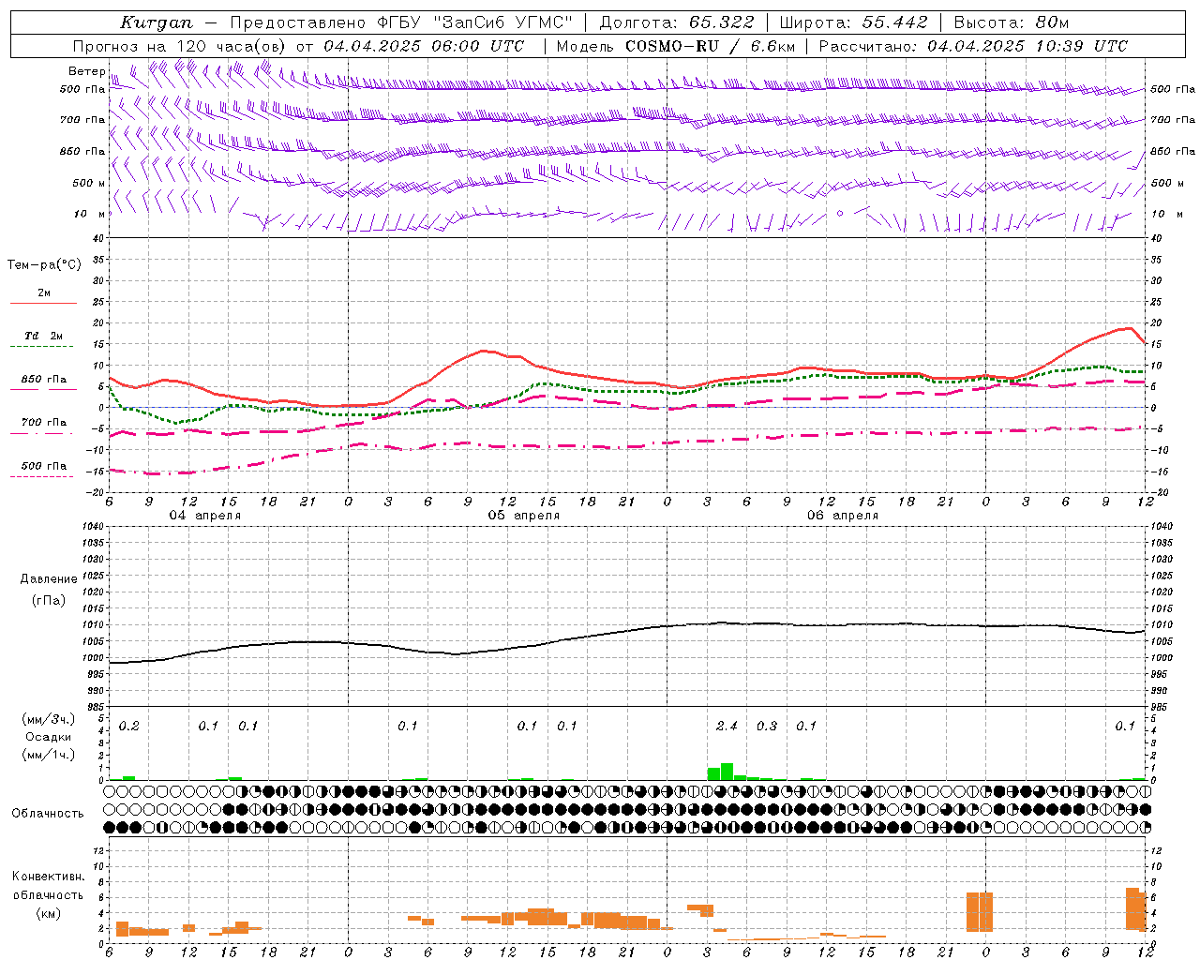Click the "(мм/1ч.)" units label
The width and height of the screenshot is (1200, 960).
coord(48,755)
